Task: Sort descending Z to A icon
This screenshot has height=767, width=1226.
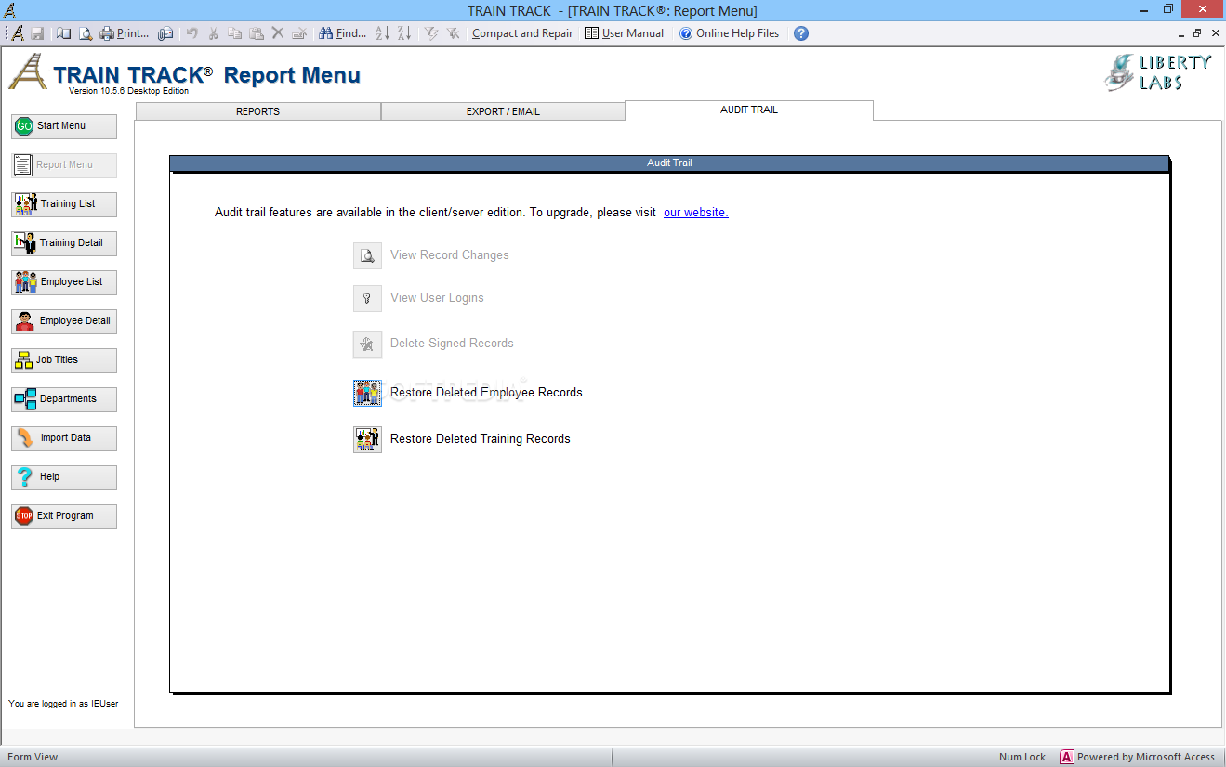Action: coord(404,33)
